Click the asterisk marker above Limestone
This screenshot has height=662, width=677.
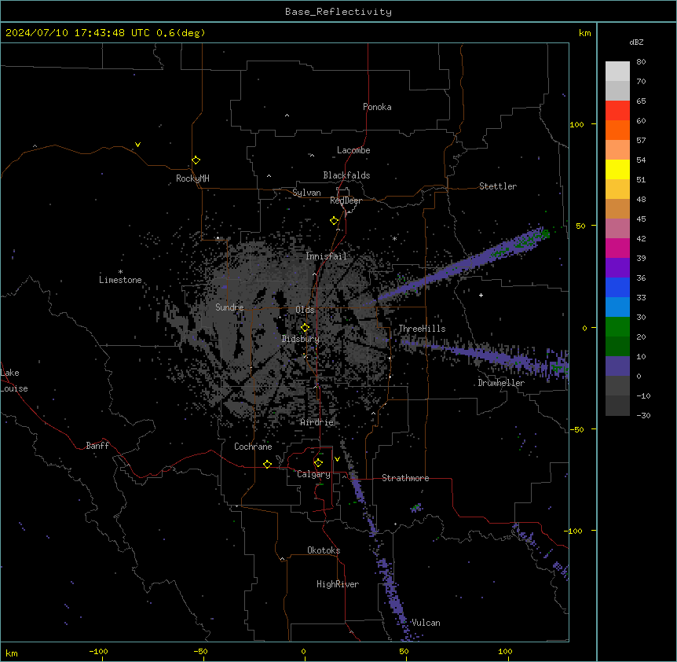120,272
